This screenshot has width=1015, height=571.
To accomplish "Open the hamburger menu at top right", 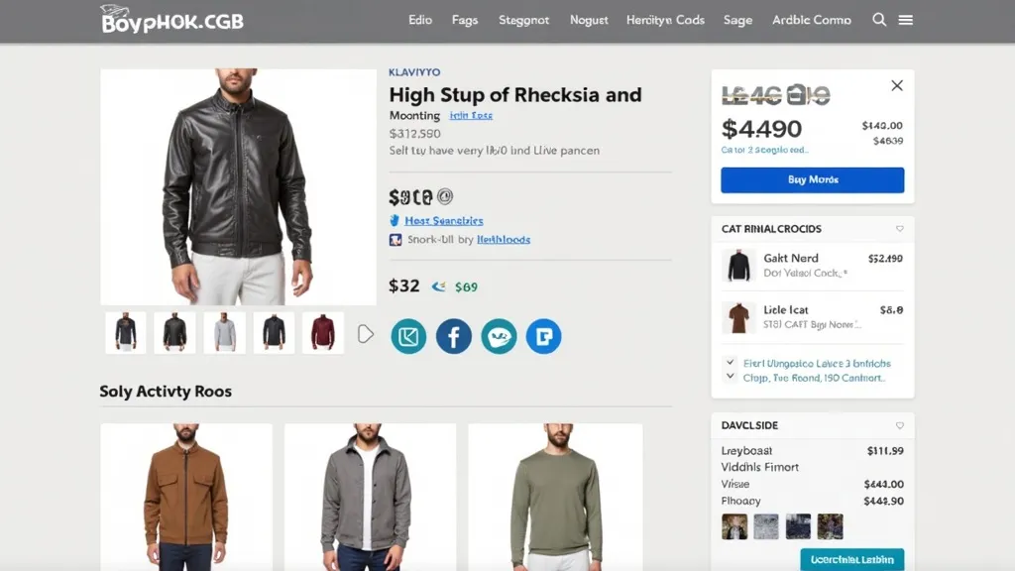I will pos(906,19).
